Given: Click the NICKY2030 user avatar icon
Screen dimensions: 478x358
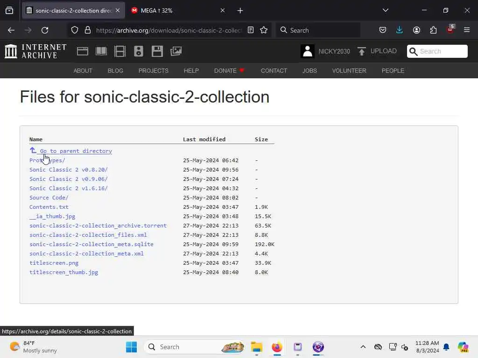Looking at the screenshot, I should click(308, 51).
